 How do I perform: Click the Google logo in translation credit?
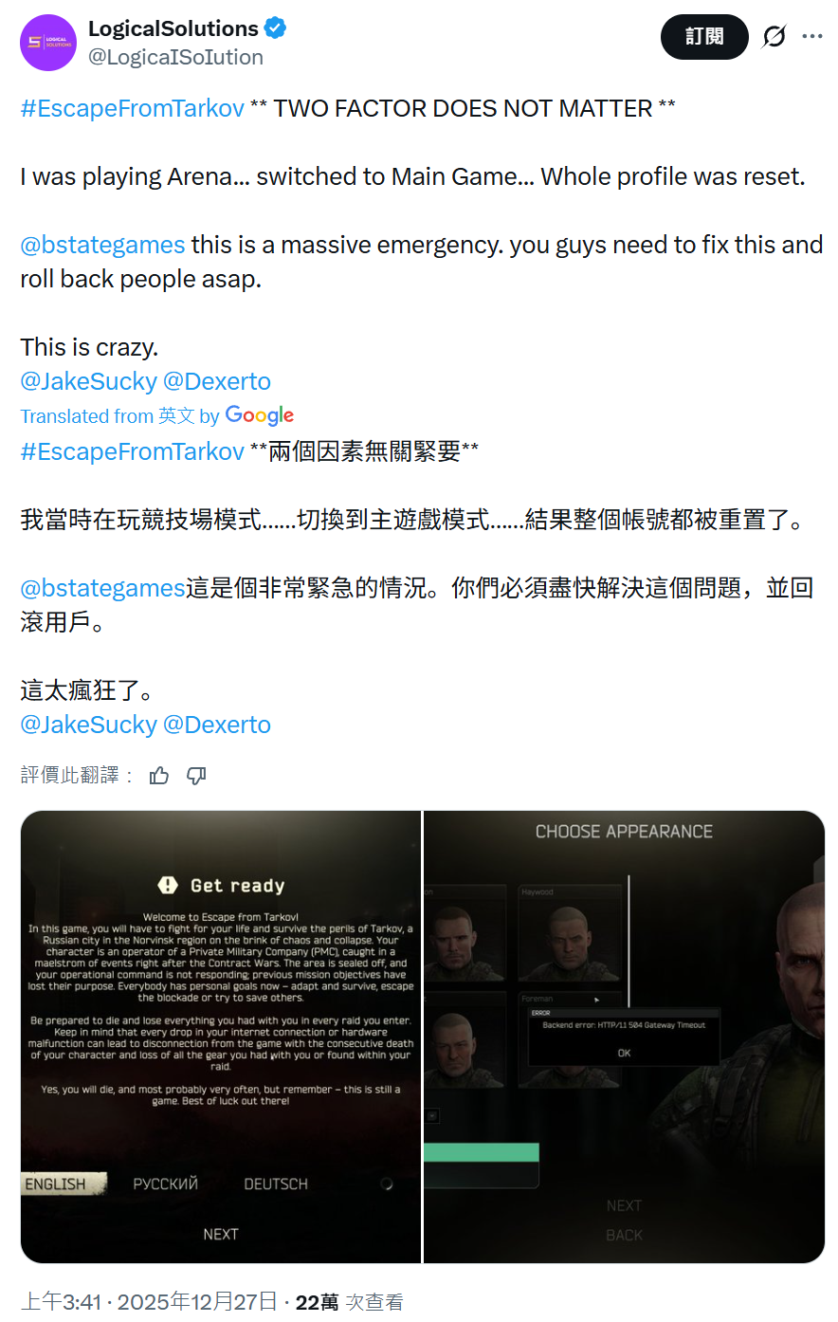[x=260, y=415]
